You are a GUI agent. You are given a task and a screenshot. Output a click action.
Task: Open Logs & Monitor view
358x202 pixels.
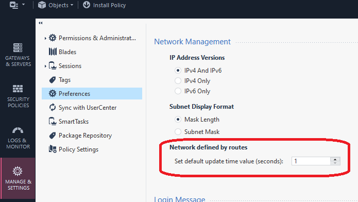tap(18, 138)
